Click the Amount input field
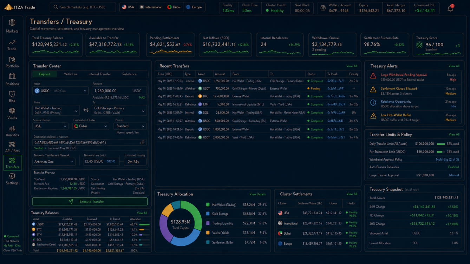Image resolution: width=470 pixels, height=264 pixels. 119,91
